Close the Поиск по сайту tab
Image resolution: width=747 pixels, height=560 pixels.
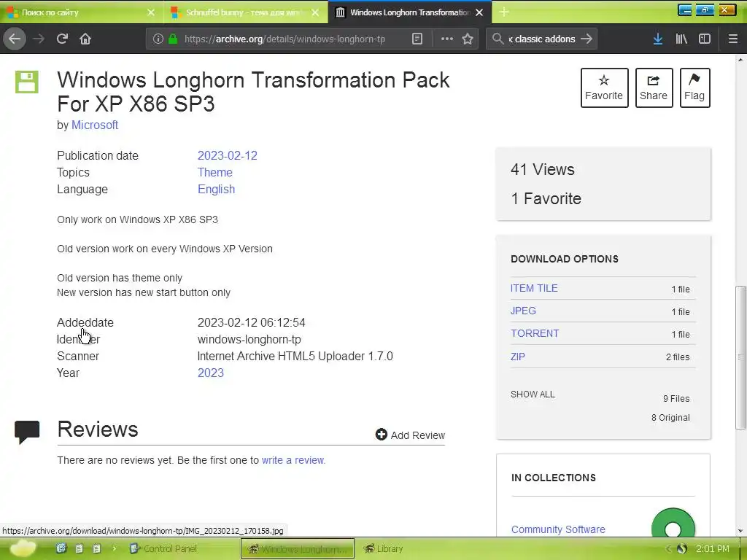pyautogui.click(x=151, y=12)
